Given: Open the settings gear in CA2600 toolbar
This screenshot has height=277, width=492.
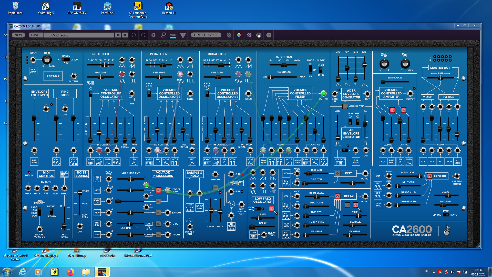Looking at the screenshot, I should 153,35.
